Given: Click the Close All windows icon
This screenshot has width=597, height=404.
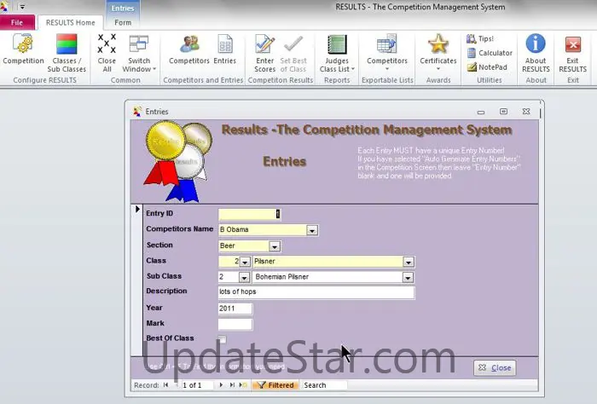Looking at the screenshot, I should [x=107, y=53].
